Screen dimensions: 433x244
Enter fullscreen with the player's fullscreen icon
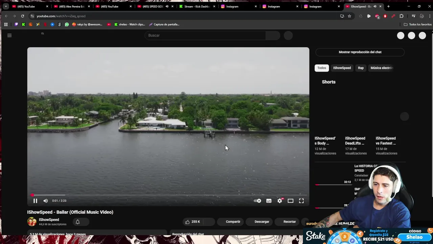click(x=301, y=201)
